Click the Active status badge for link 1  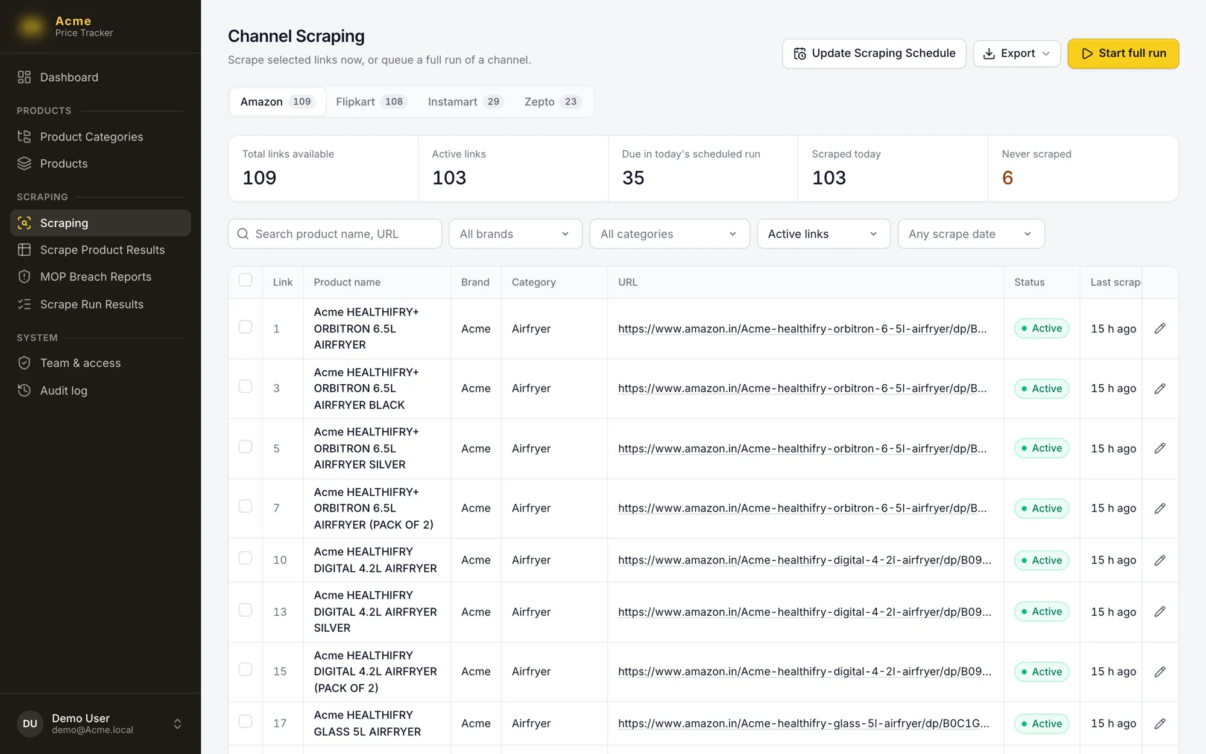(x=1041, y=329)
